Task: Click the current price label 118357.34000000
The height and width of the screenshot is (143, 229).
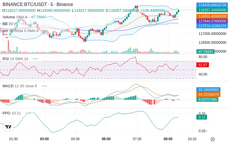Action: (x=212, y=10)
